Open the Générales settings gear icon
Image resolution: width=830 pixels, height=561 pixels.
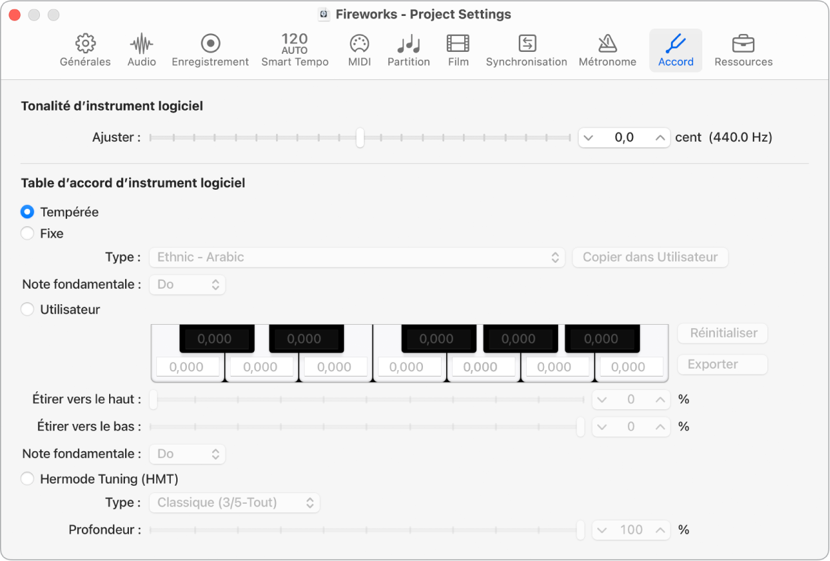85,44
